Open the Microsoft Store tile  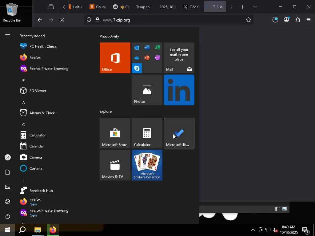click(x=115, y=133)
